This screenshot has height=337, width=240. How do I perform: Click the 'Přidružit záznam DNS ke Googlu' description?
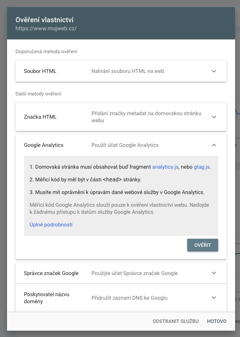[x=130, y=298]
